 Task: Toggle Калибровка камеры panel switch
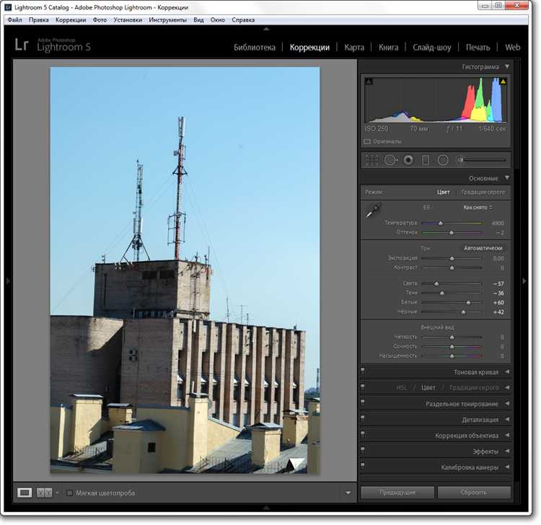(363, 466)
